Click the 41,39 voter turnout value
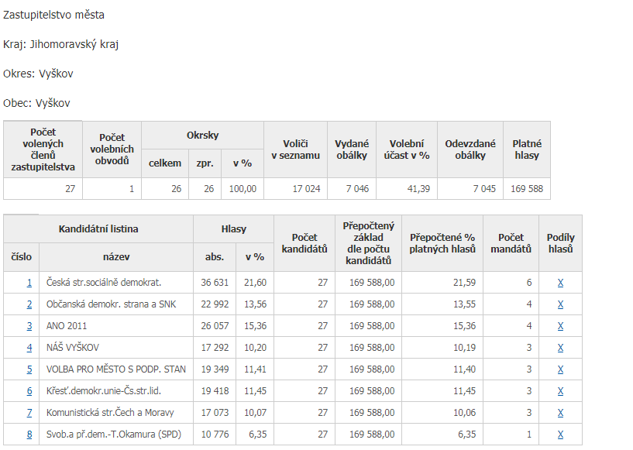Viewport: 633px width, 450px height. [x=418, y=189]
